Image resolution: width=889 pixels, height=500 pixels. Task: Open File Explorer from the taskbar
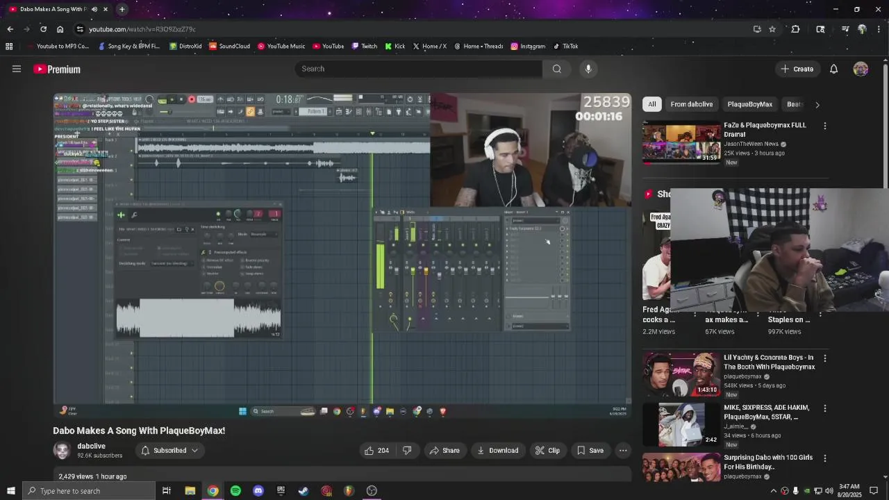(x=190, y=491)
